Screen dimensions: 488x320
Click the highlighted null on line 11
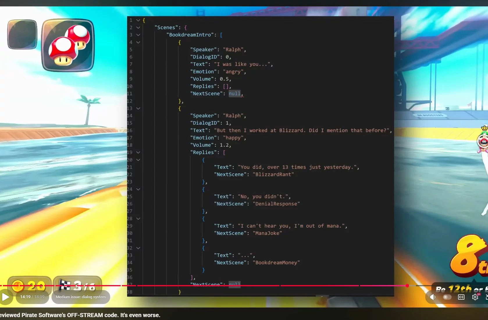point(234,93)
